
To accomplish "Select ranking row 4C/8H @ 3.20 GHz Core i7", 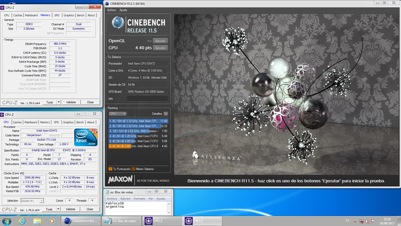I will coord(138,136).
